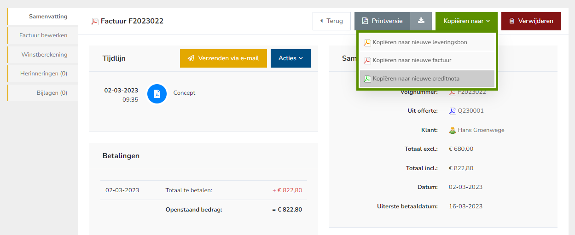
Task: Open the Herinneringen (0) tab
Action: coord(44,74)
